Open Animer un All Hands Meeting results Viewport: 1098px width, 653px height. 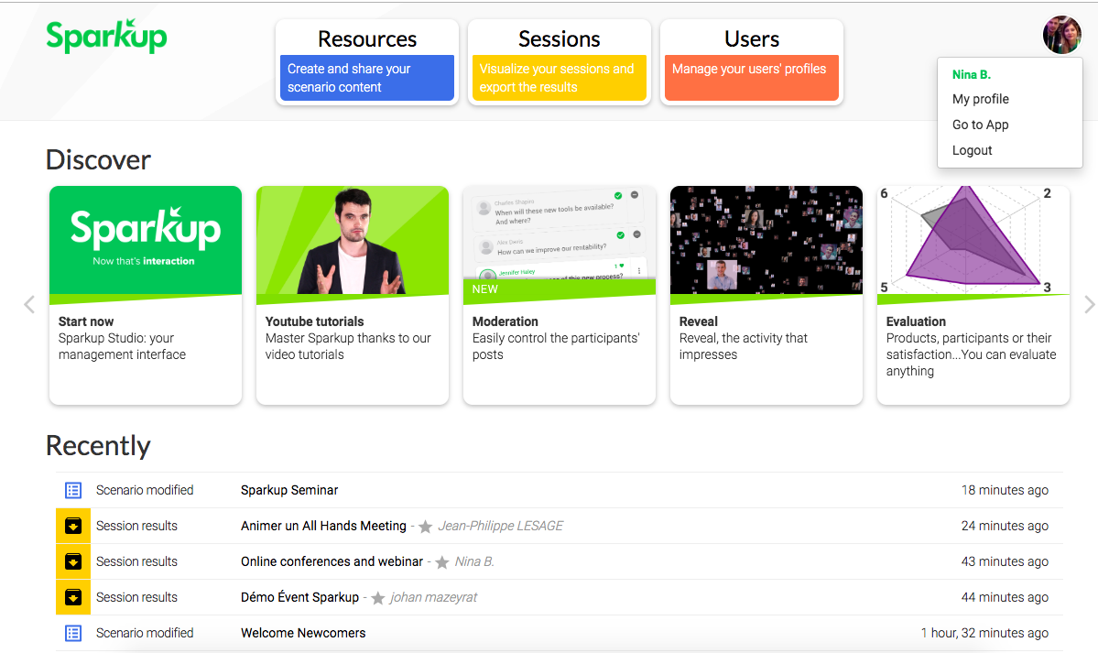323,527
